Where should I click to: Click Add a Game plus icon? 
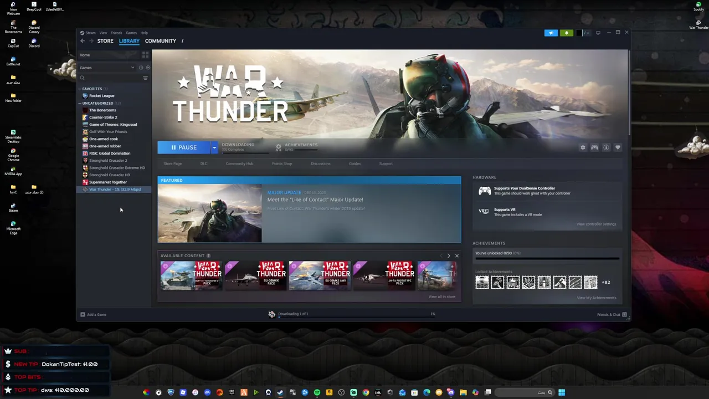[x=83, y=315]
